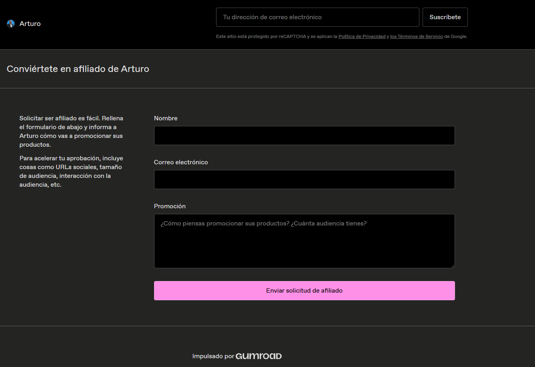Focus the subscribe email address field
This screenshot has width=535, height=367.
point(318,17)
